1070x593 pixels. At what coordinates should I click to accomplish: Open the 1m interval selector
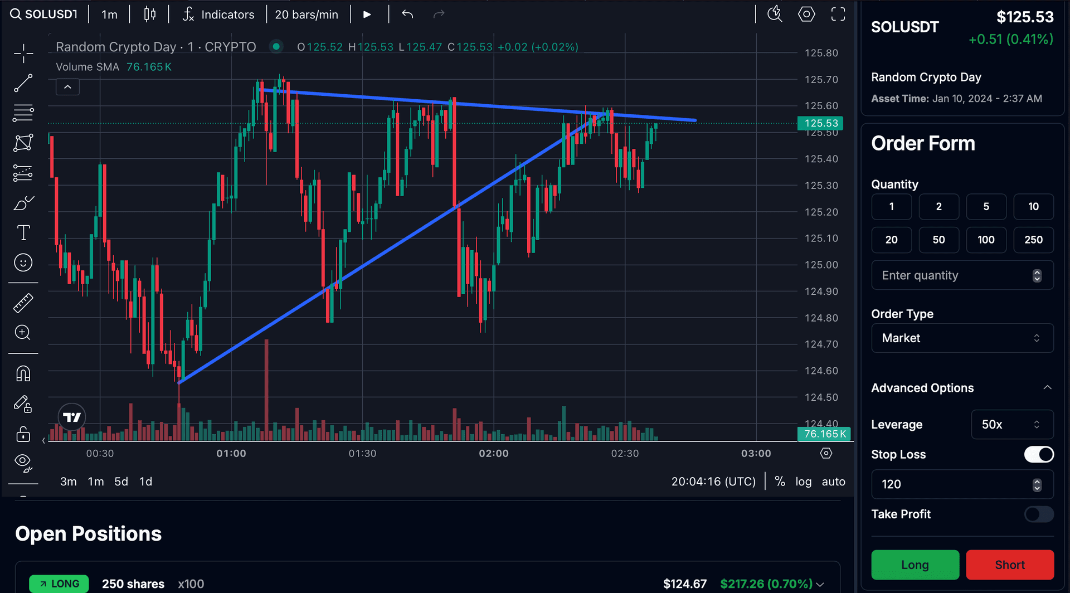pos(109,14)
